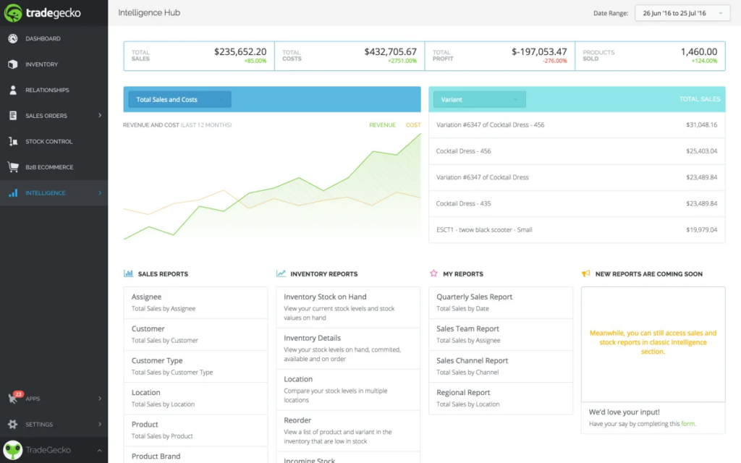Open Apps icon with 23 badge

click(14, 398)
